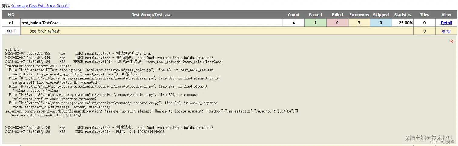Screen dimensions: 458x146
Task: Click the Failed value 0 cell
Action: 337,23
